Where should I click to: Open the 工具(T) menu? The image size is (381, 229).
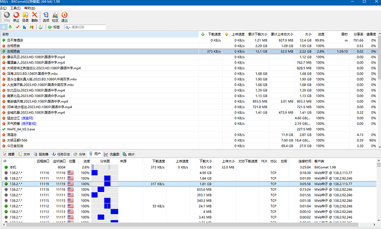pos(15,8)
